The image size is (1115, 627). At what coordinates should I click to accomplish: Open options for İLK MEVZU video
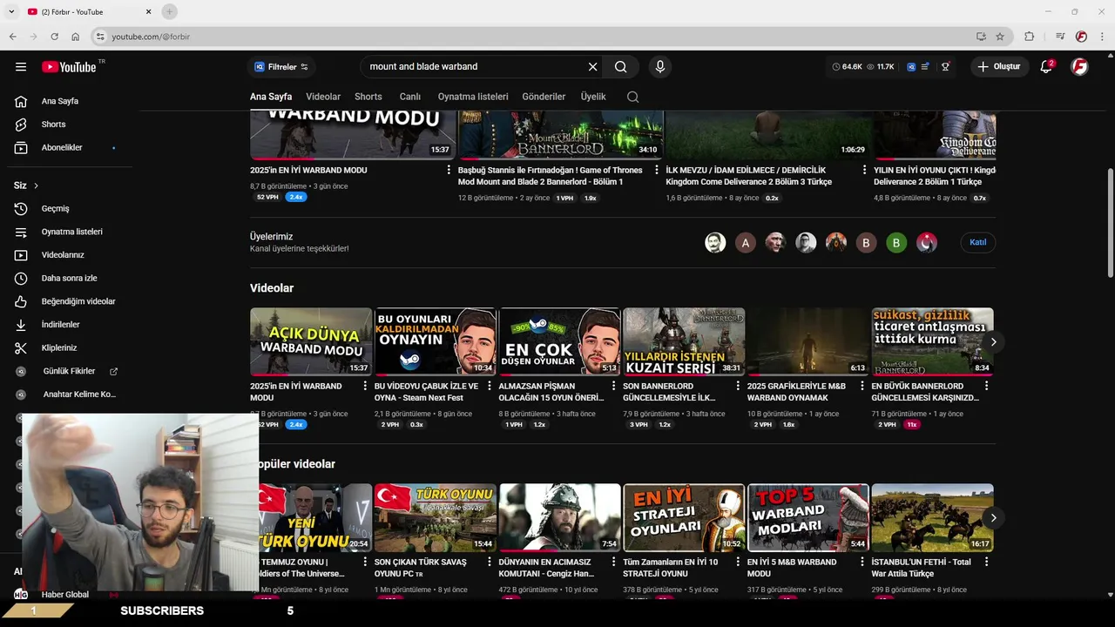tap(864, 171)
